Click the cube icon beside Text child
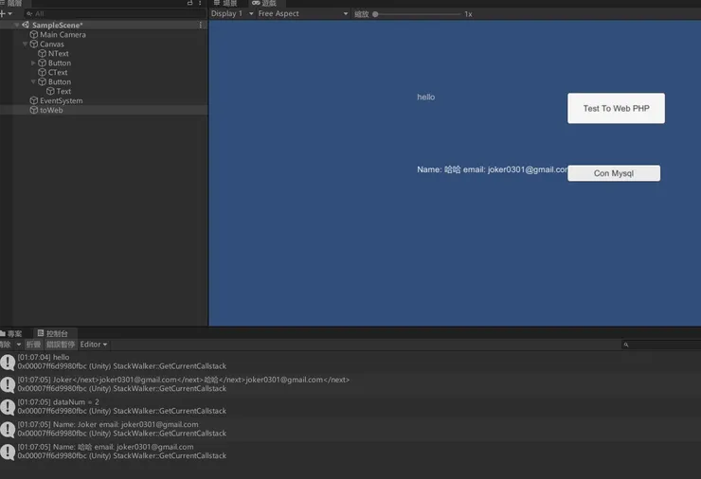Image resolution: width=701 pixels, height=479 pixels. [50, 91]
